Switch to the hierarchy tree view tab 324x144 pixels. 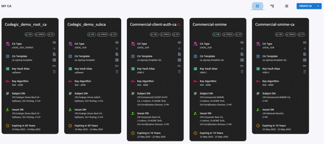coord(272,6)
